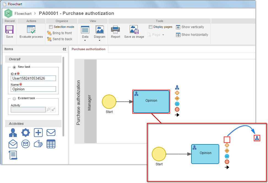Click the Save floppy disk icon
Screen dimensions: 268x183
coord(9,29)
